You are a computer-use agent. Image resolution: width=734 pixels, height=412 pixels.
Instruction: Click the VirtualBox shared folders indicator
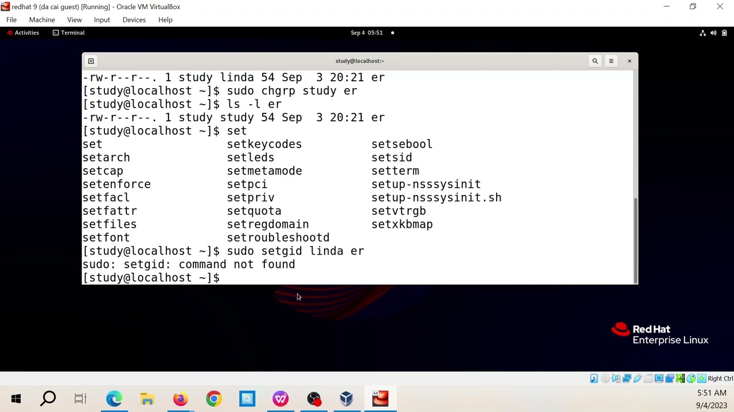(648, 378)
